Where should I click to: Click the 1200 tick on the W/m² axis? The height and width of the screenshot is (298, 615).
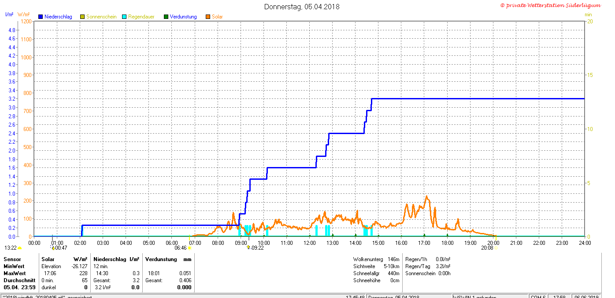(x=26, y=21)
